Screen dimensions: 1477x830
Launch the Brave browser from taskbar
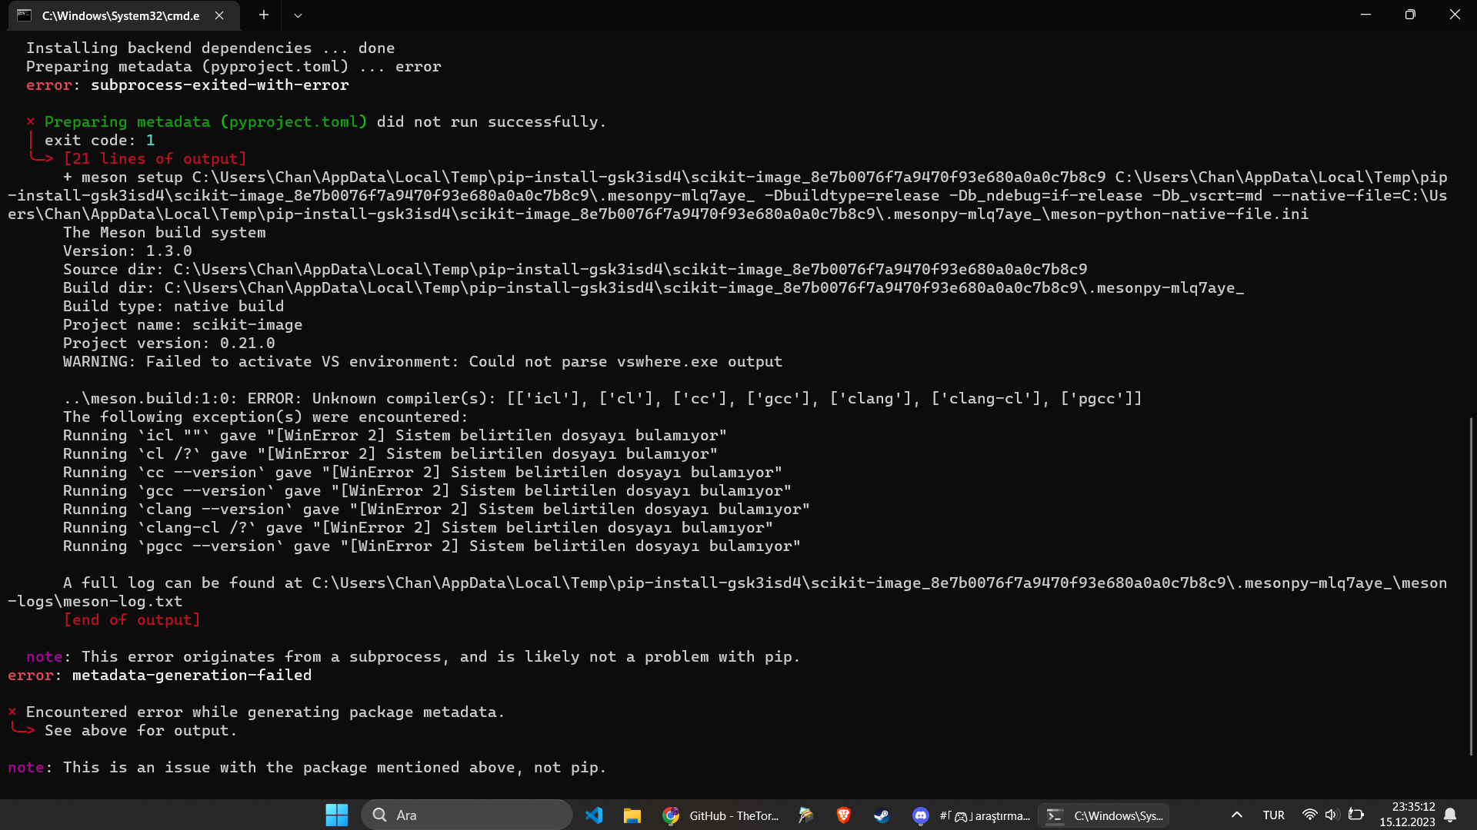(844, 815)
